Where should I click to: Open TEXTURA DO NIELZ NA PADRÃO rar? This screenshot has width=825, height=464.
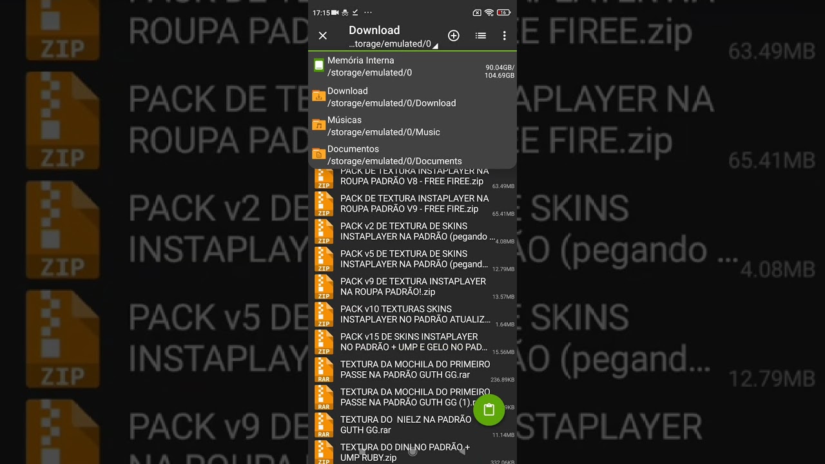click(412, 425)
